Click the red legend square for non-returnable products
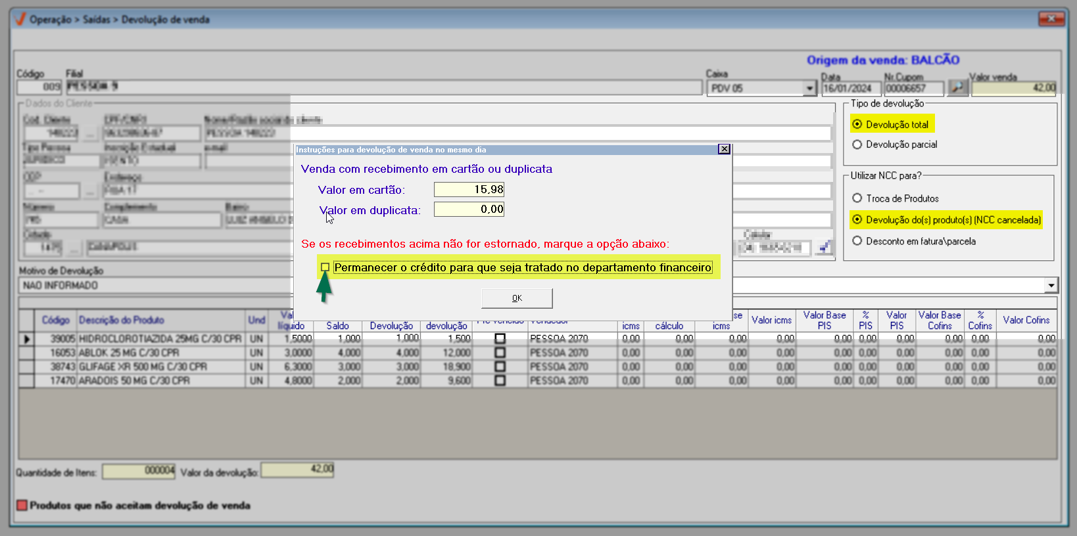The image size is (1077, 536). click(22, 505)
